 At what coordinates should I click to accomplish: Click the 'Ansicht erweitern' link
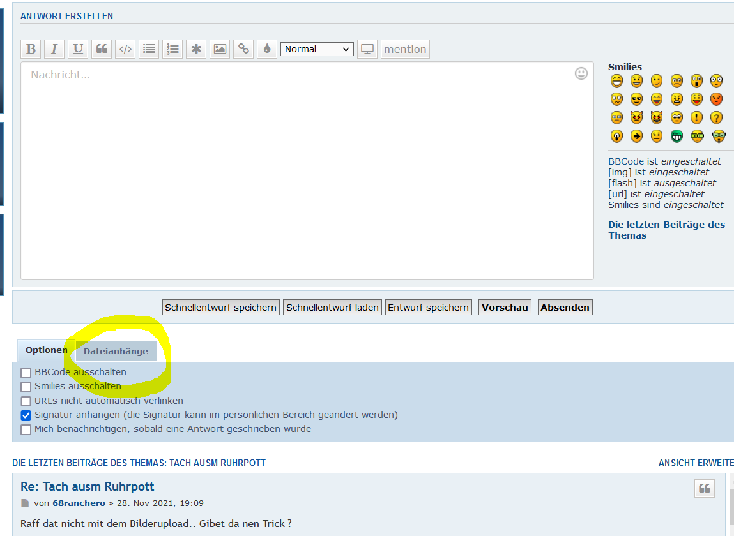click(696, 463)
